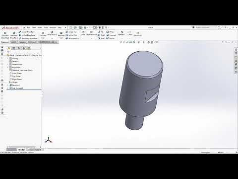Open the Hole Wizard tool
The width and height of the screenshot is (238, 179).
click(x=52, y=33)
